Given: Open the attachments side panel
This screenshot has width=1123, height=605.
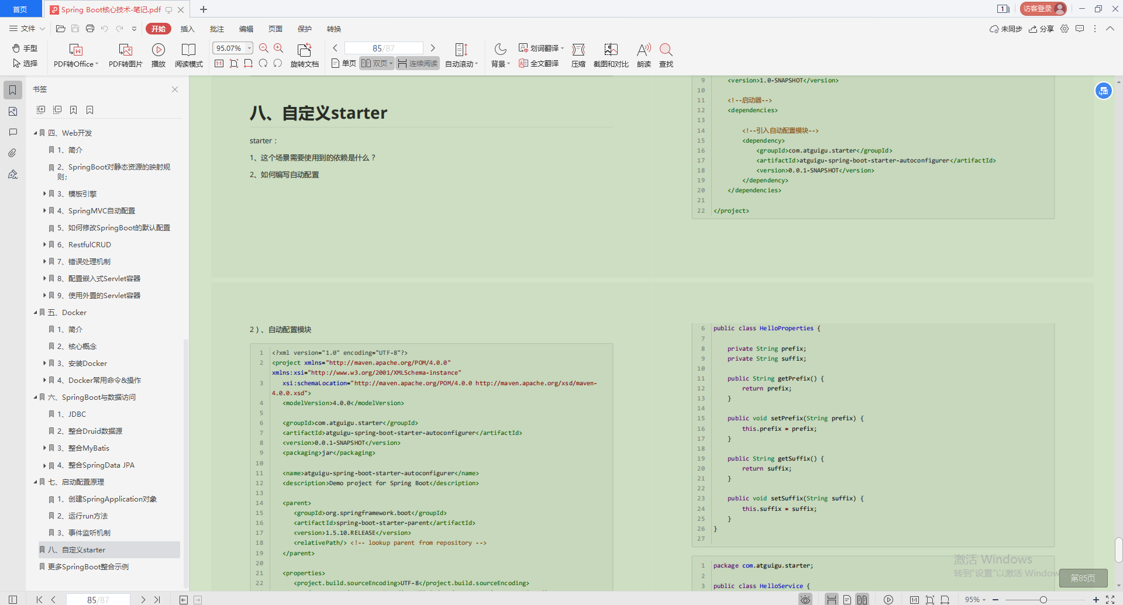Looking at the screenshot, I should [13, 153].
